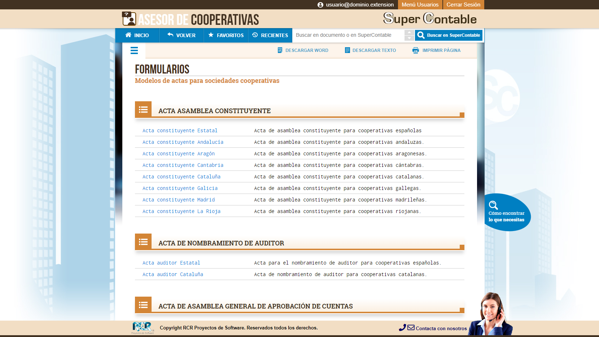Click the text document download icon
This screenshot has width=599, height=337.
click(x=347, y=50)
